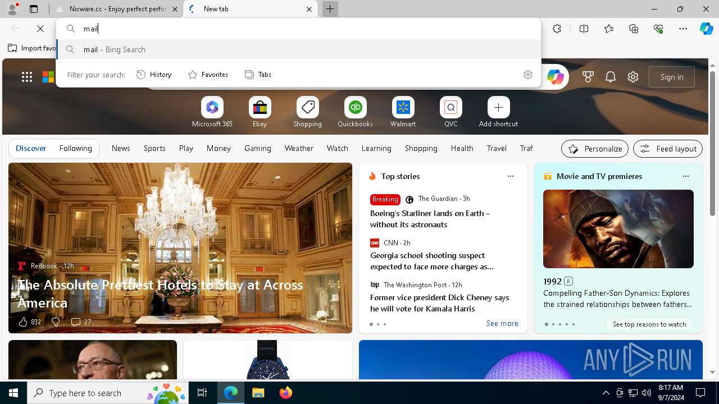Open Settings and more ellipsis menu
The height and width of the screenshot is (404, 719).
pyautogui.click(x=683, y=29)
